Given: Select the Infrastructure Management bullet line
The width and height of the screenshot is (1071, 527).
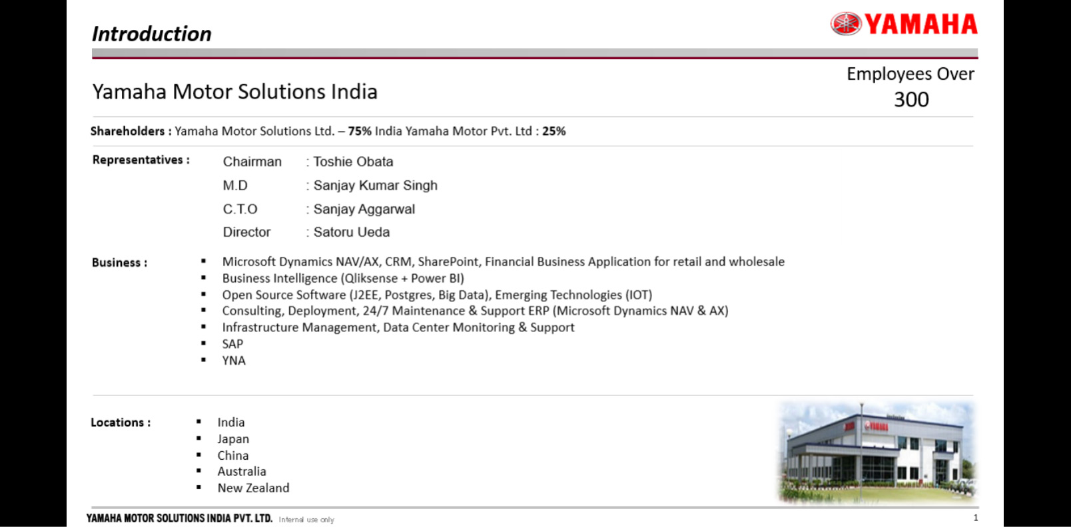Looking at the screenshot, I should click(398, 327).
